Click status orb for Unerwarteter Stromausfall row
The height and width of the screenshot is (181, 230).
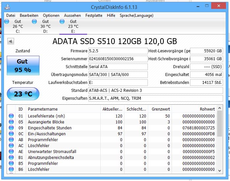(11, 151)
